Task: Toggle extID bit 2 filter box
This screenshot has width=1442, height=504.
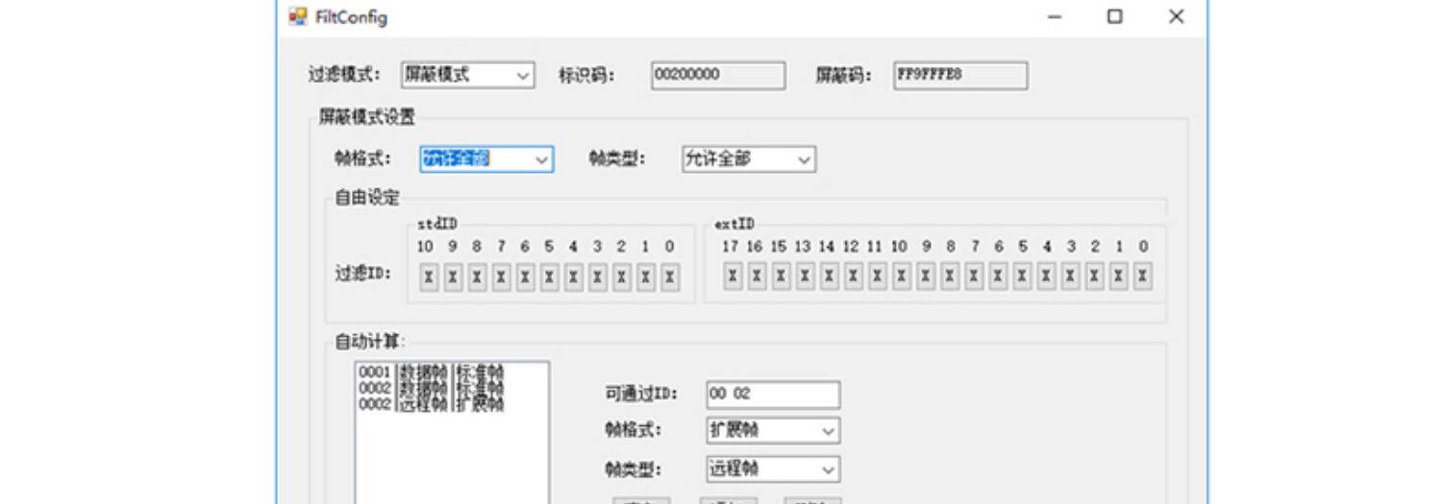Action: pyautogui.click(x=1094, y=277)
